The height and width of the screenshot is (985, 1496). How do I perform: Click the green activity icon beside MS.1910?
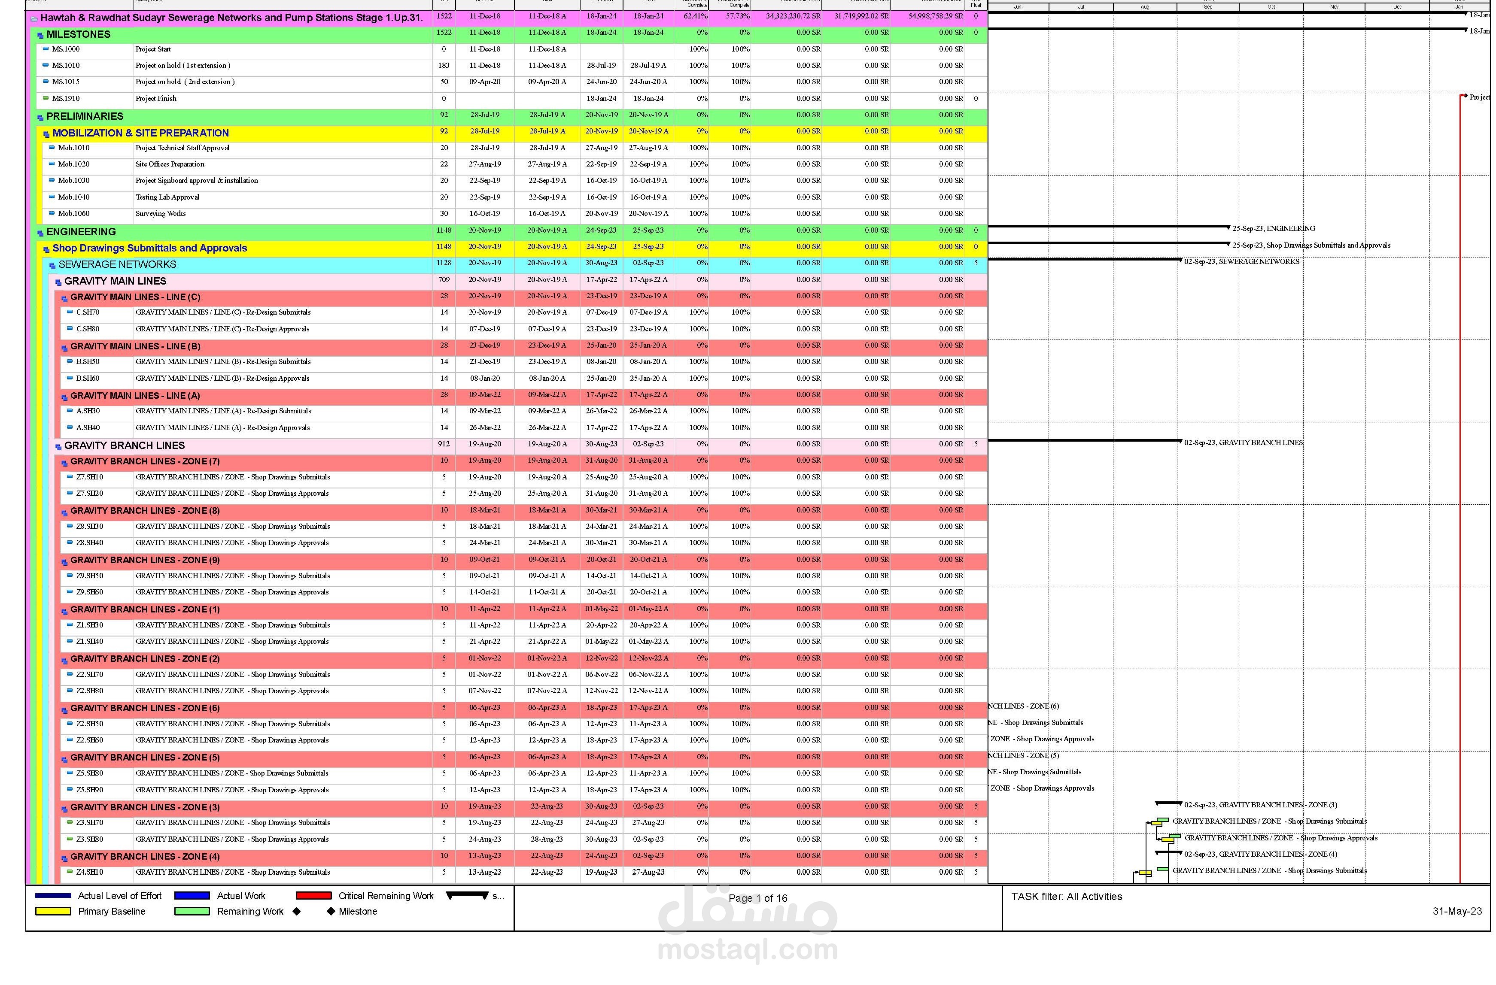(45, 98)
